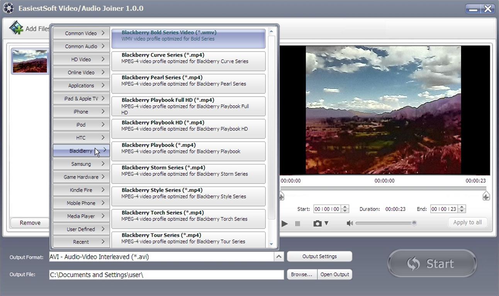The height and width of the screenshot is (296, 499).
Task: Mute audio via the speaker icon
Action: pyautogui.click(x=349, y=223)
